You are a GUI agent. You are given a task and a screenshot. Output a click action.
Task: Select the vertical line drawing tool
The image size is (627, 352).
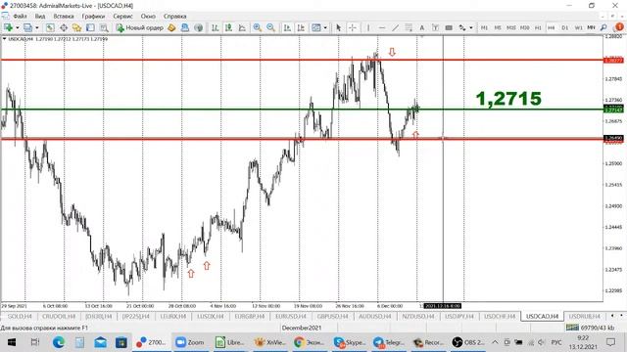pyautogui.click(x=368, y=27)
